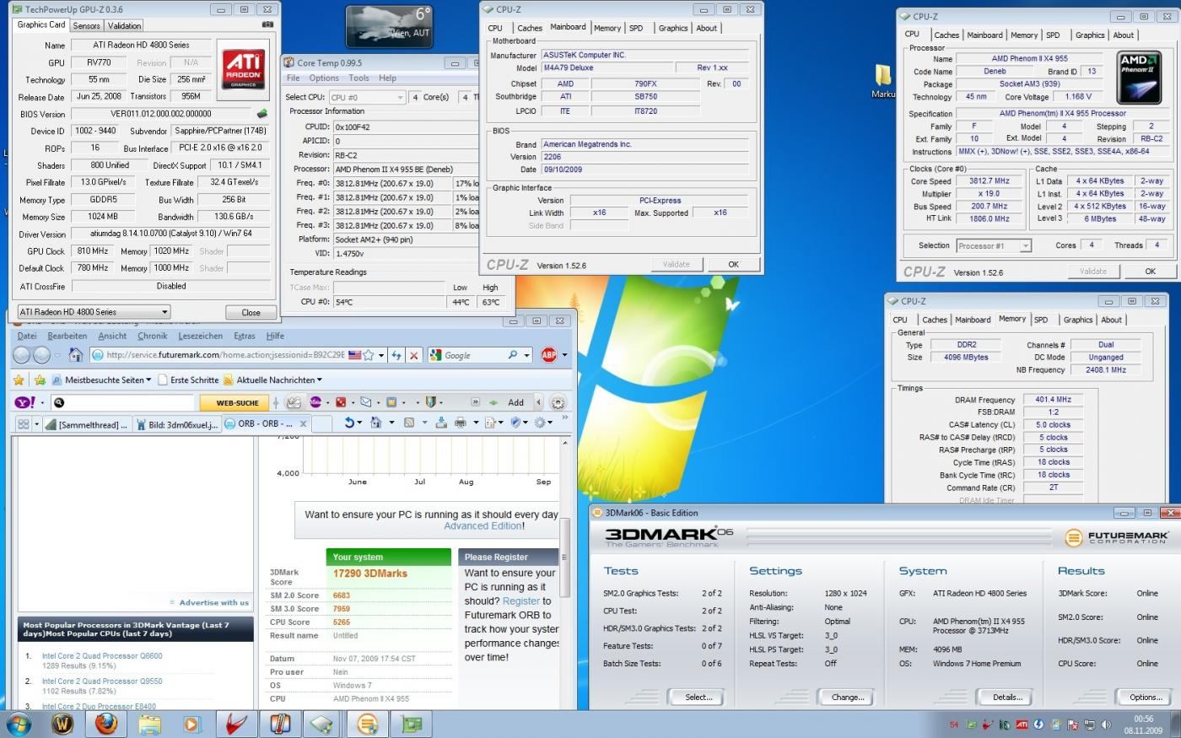Click Options... button in 3DMark06

(x=1146, y=697)
